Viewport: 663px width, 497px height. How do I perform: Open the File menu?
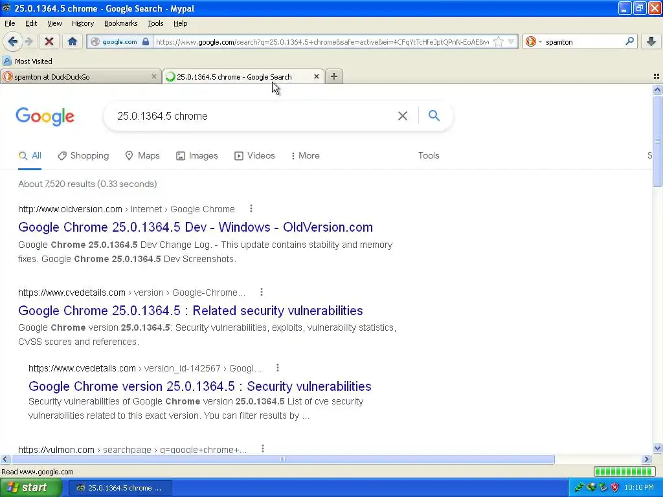tap(10, 23)
